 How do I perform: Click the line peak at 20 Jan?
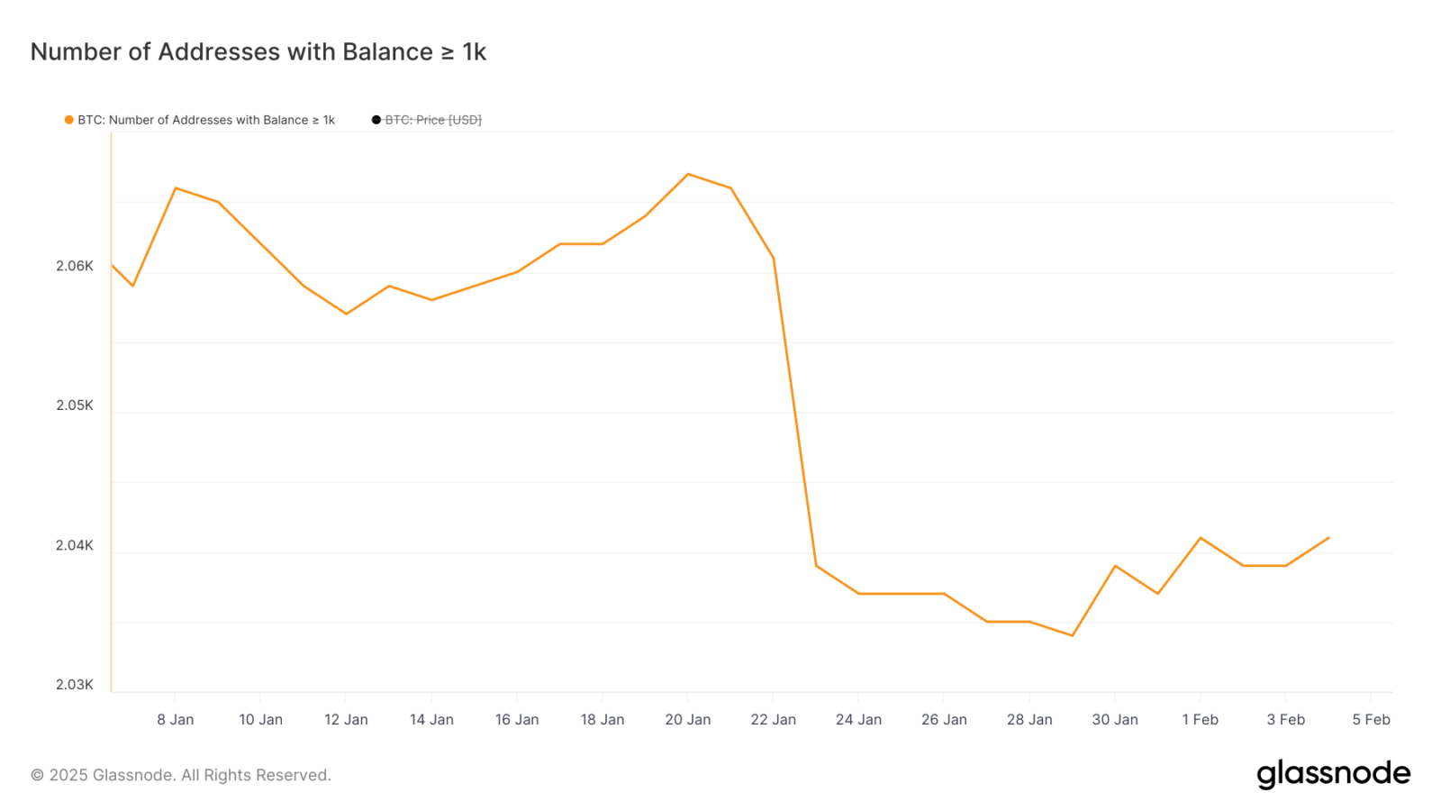click(688, 174)
